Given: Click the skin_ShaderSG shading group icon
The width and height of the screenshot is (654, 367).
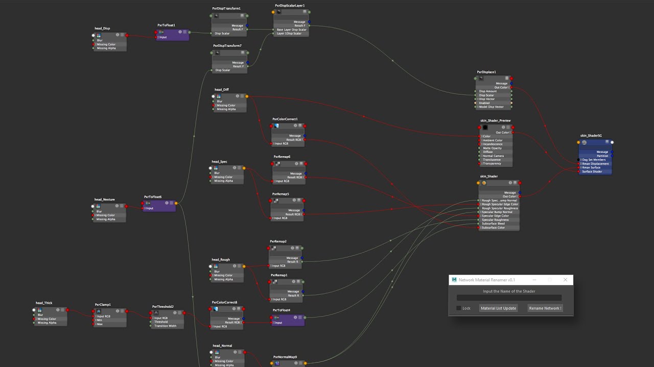Looking at the screenshot, I should coord(584,142).
